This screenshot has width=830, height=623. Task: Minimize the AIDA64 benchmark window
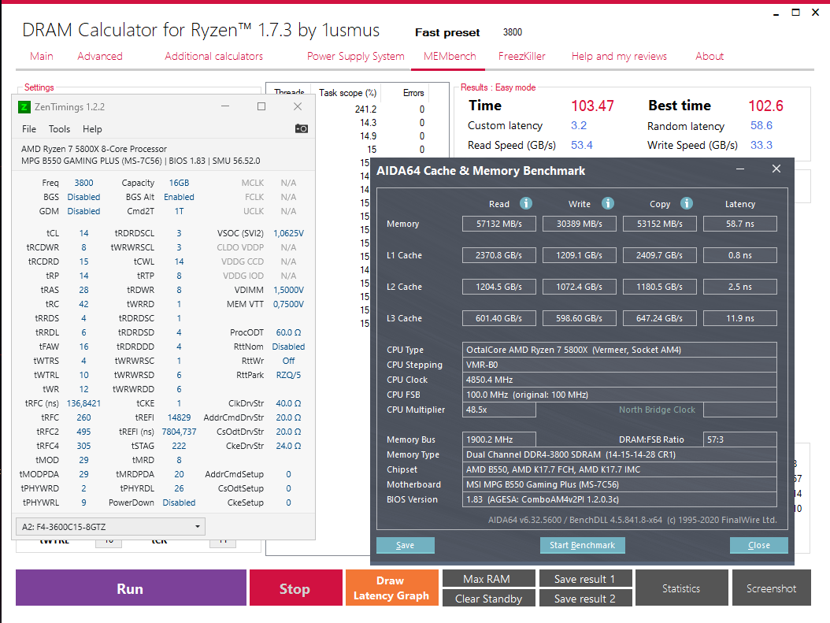pyautogui.click(x=740, y=169)
